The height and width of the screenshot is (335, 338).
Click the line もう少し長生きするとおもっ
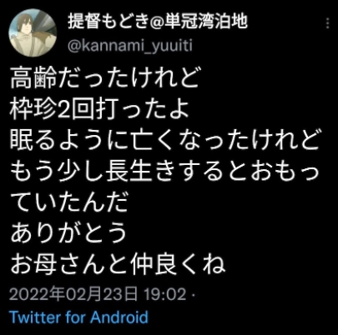[x=164, y=170]
